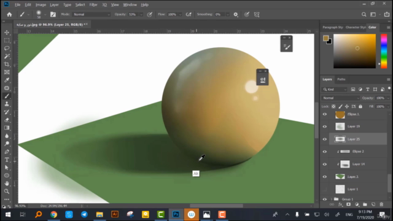Switch to the Paths tab
Image resolution: width=393 pixels, height=221 pixels.
point(341,79)
